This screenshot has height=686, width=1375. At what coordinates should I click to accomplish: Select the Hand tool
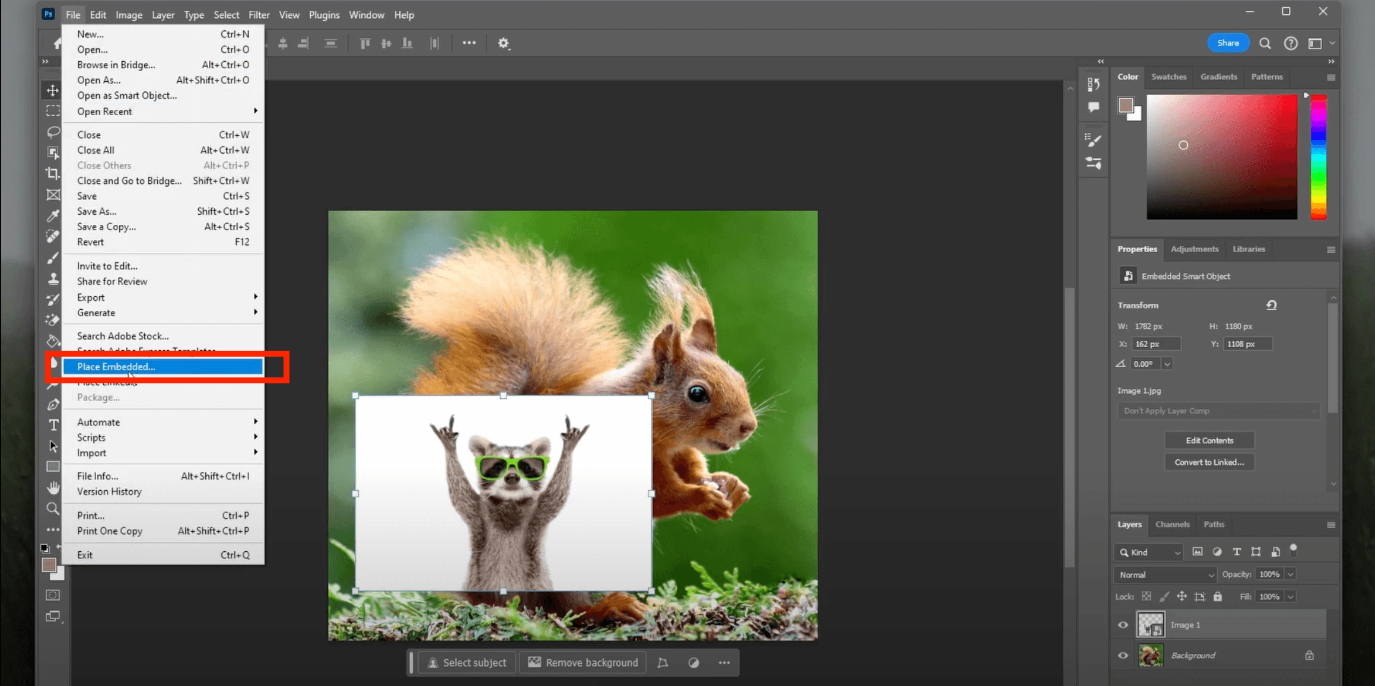tap(53, 488)
